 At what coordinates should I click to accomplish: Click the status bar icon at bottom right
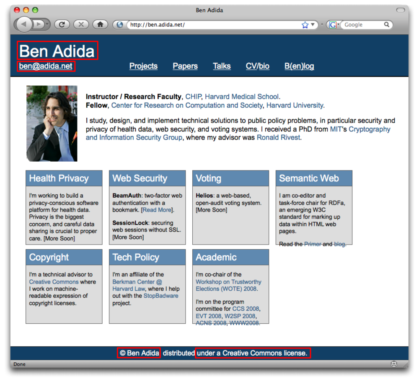(x=394, y=364)
